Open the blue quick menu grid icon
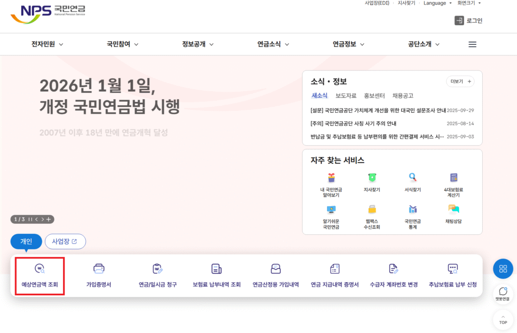Viewport: 517px width, 333px height. pyautogui.click(x=503, y=269)
